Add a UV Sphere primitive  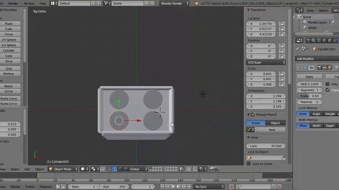click(8, 40)
